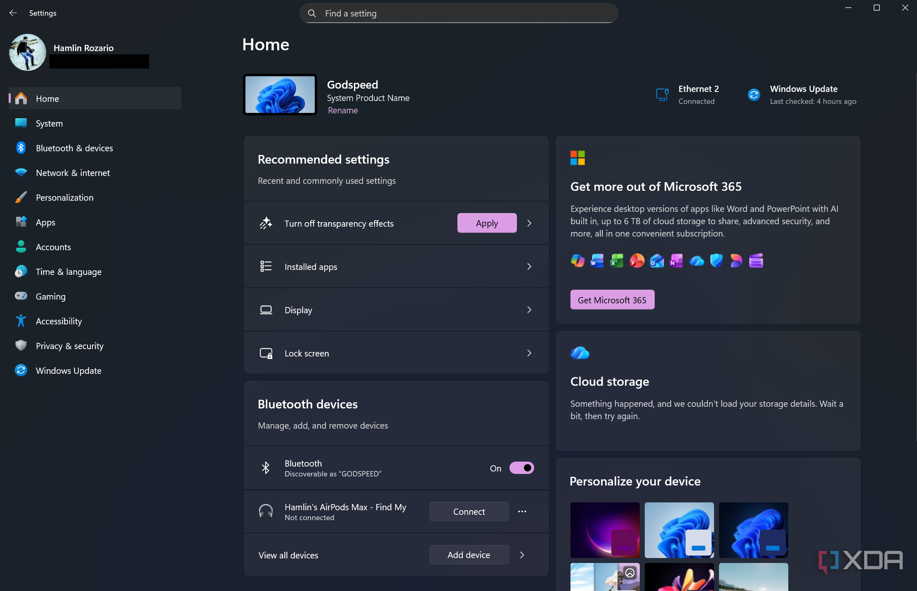Click the Rename link under Godspeed
The height and width of the screenshot is (591, 917).
(343, 110)
